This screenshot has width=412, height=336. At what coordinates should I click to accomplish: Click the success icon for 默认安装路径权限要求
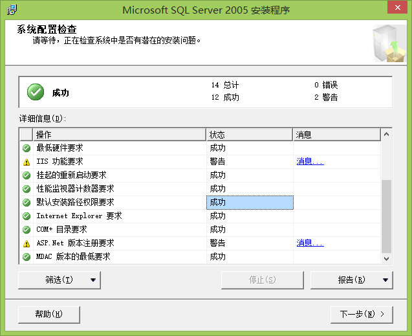tap(27, 203)
